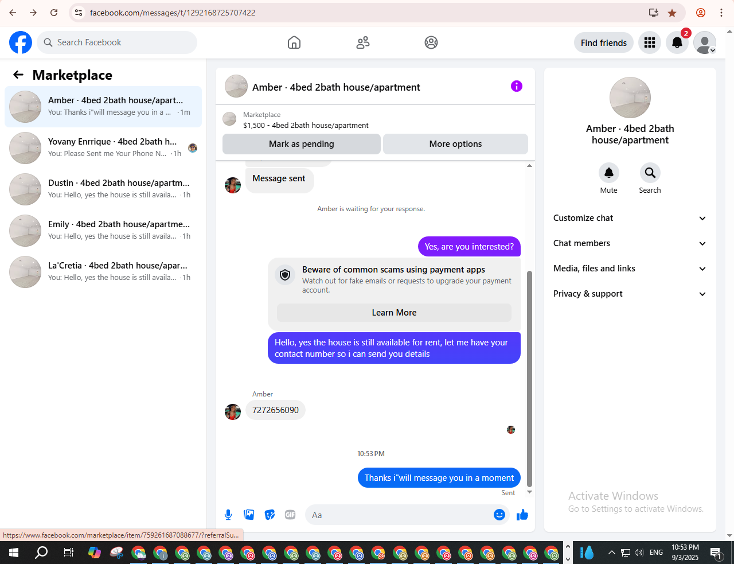Open the emoji picker
The height and width of the screenshot is (564, 734).
tap(499, 515)
